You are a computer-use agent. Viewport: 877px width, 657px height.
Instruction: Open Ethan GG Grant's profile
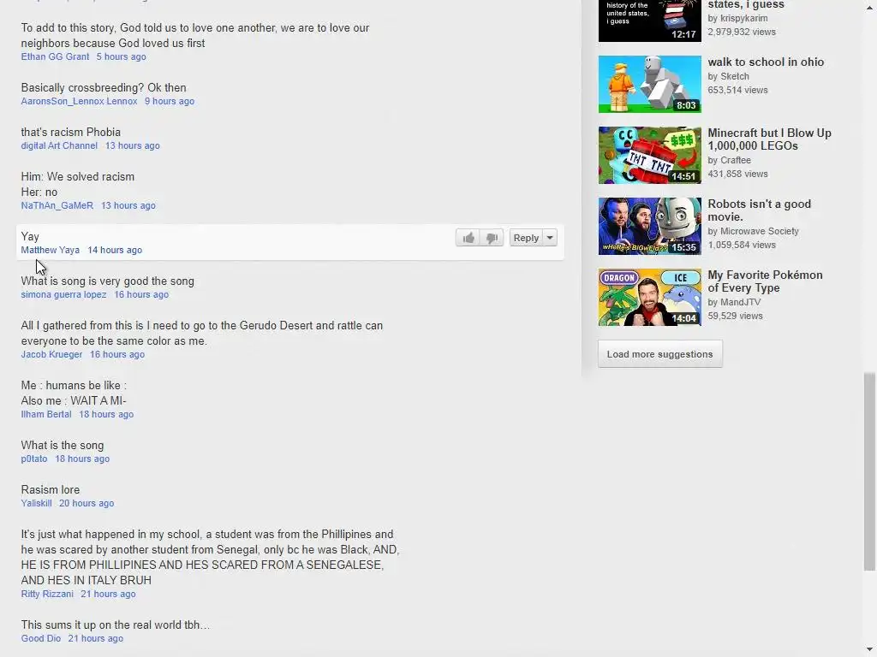tap(55, 56)
